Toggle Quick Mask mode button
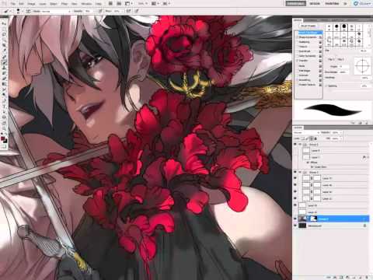This screenshot has width=373, height=280. (4, 147)
